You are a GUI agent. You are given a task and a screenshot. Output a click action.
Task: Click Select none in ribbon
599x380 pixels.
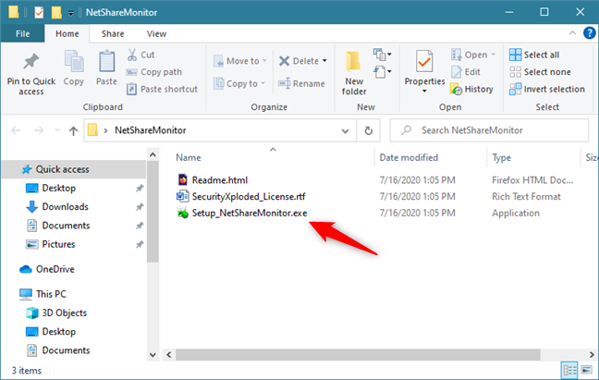(540, 72)
